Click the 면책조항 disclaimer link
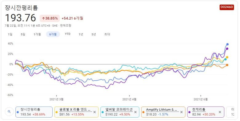 tap(66, 26)
